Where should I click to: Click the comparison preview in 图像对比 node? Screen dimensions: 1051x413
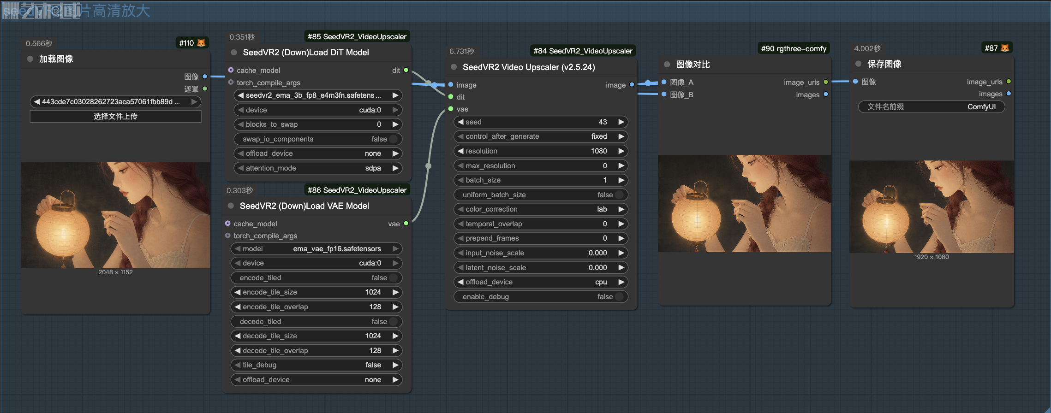[x=744, y=203]
